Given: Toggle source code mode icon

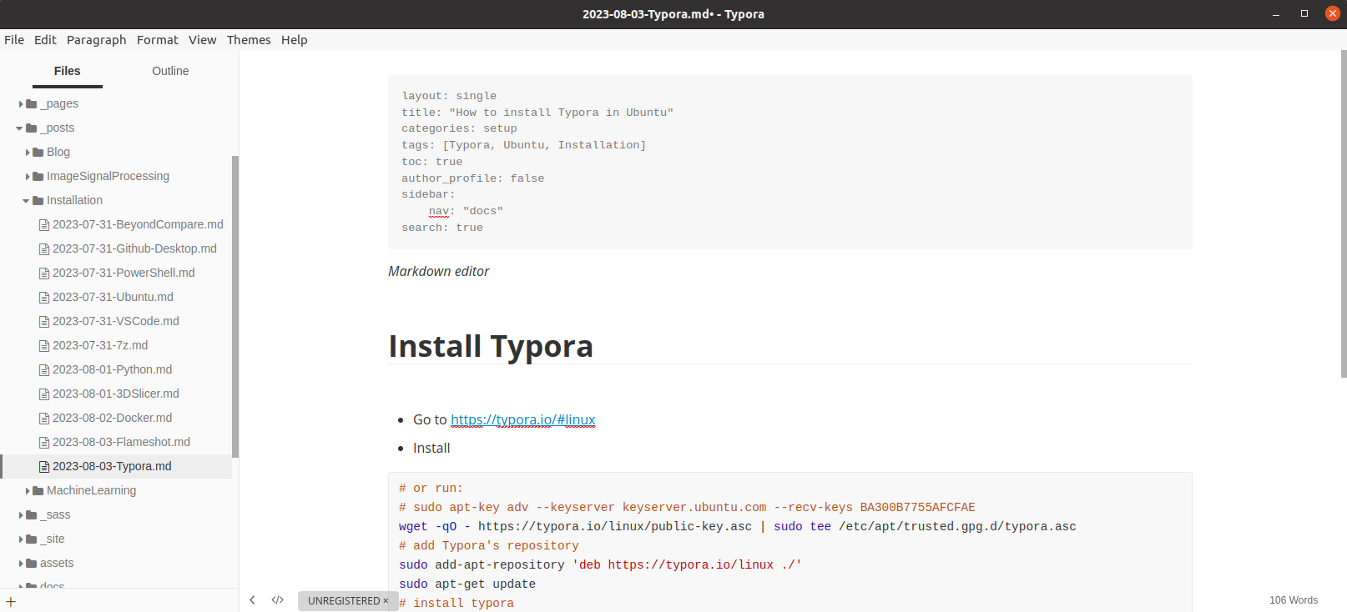Looking at the screenshot, I should tap(278, 599).
